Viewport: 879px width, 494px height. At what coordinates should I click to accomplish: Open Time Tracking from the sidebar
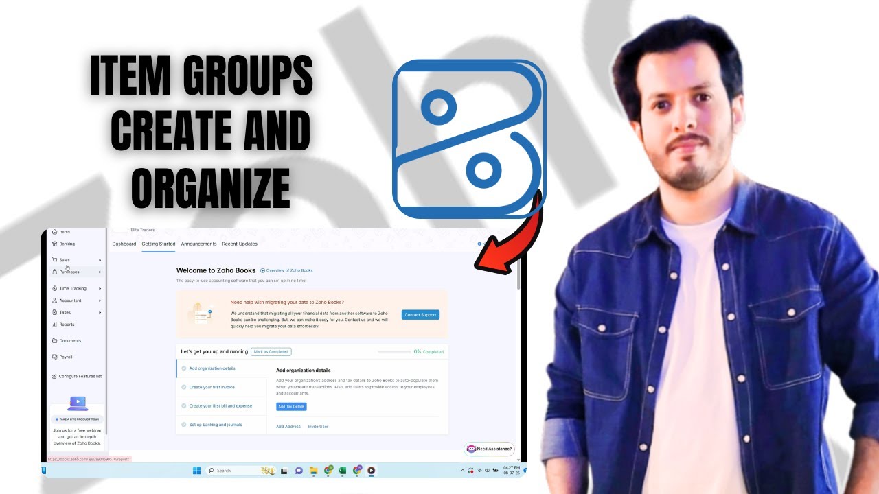(69, 288)
